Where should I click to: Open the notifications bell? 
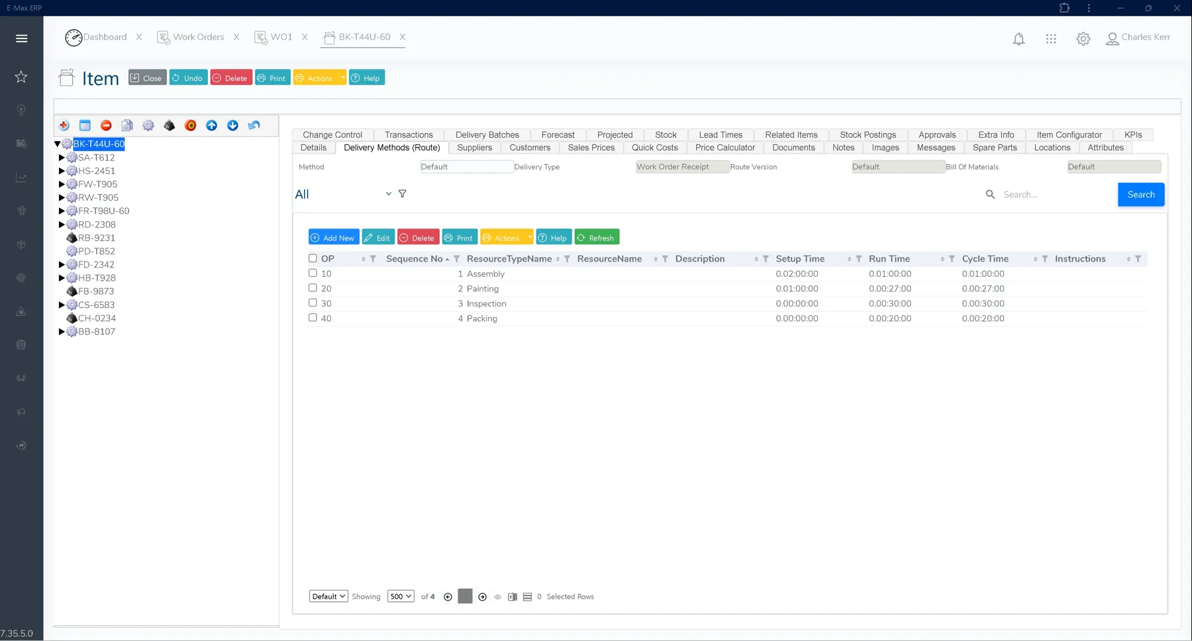(1018, 39)
